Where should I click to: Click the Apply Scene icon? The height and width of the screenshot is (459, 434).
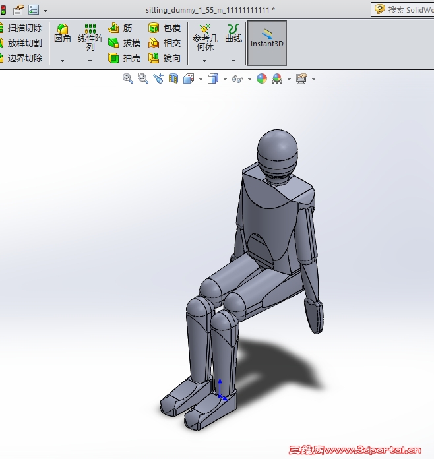(x=277, y=78)
